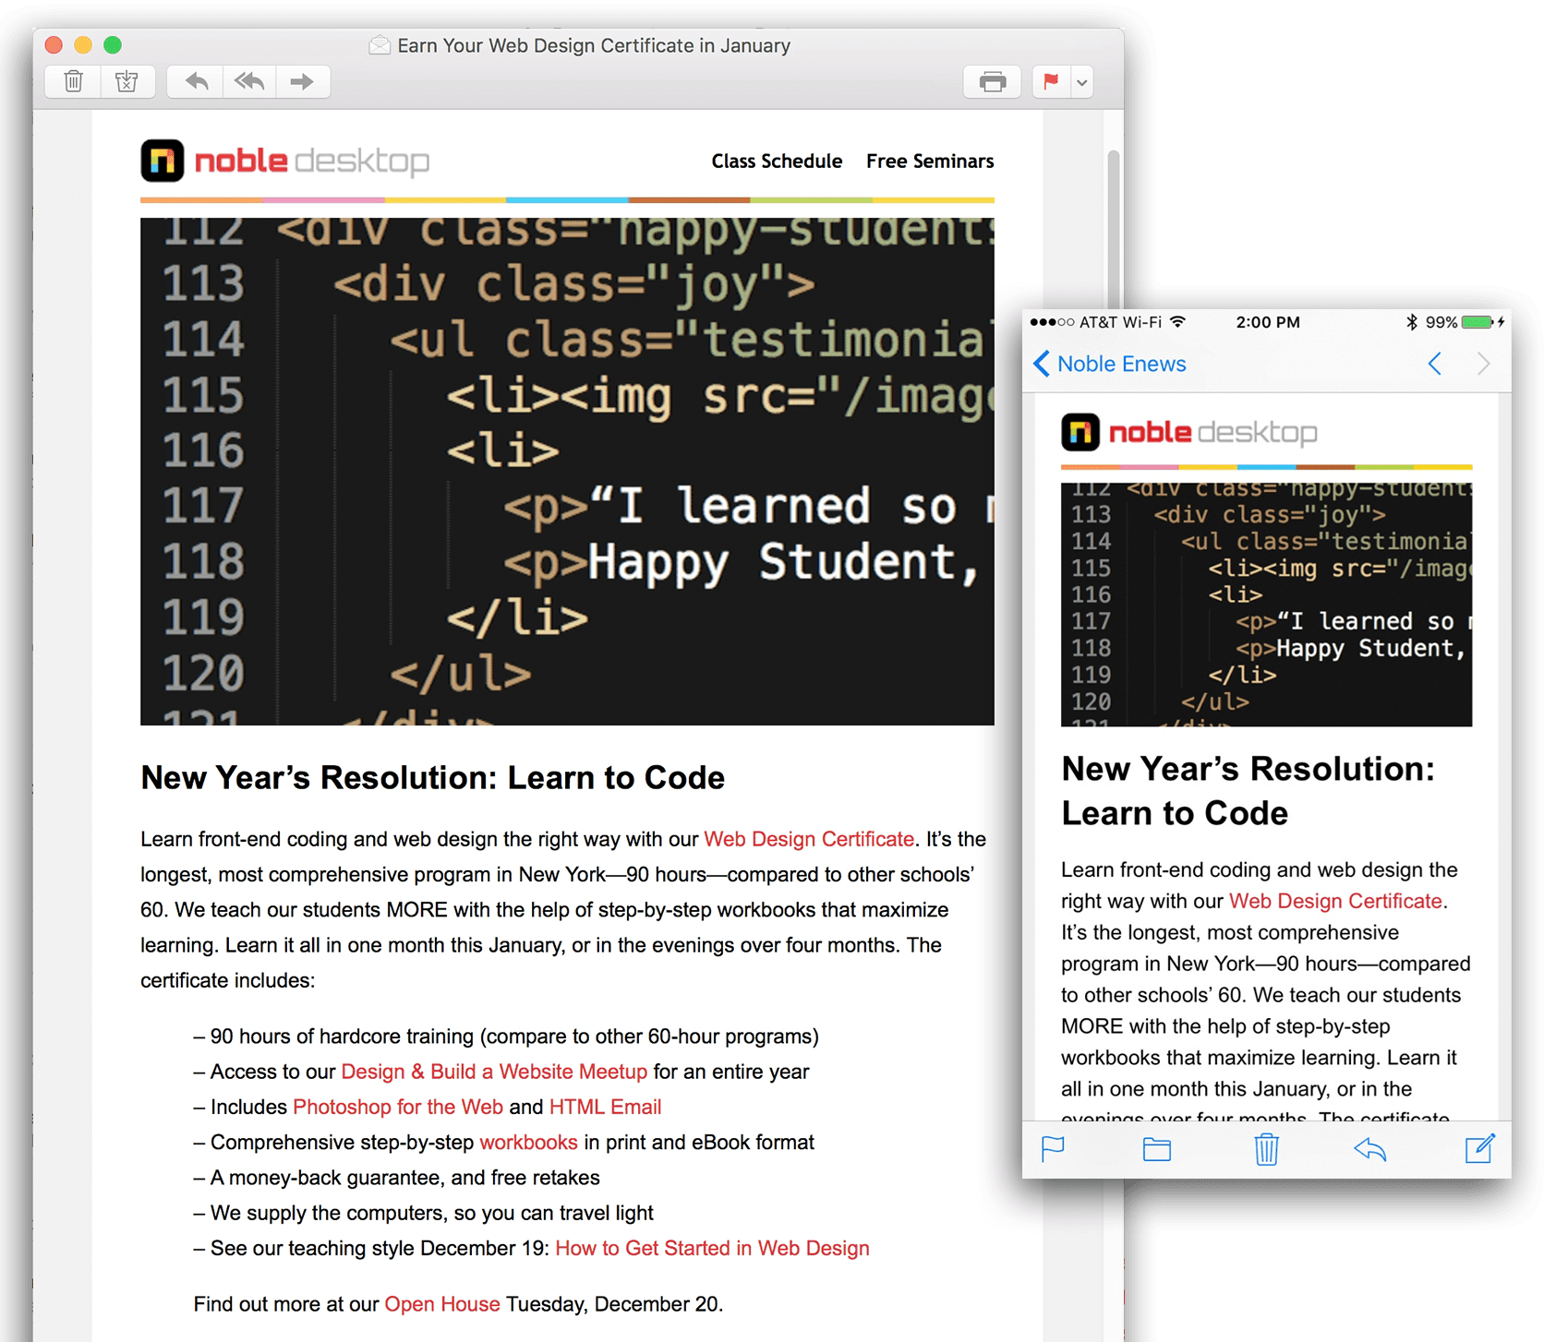The image size is (1544, 1342).
Task: Print the email using printer icon
Action: coord(993,82)
